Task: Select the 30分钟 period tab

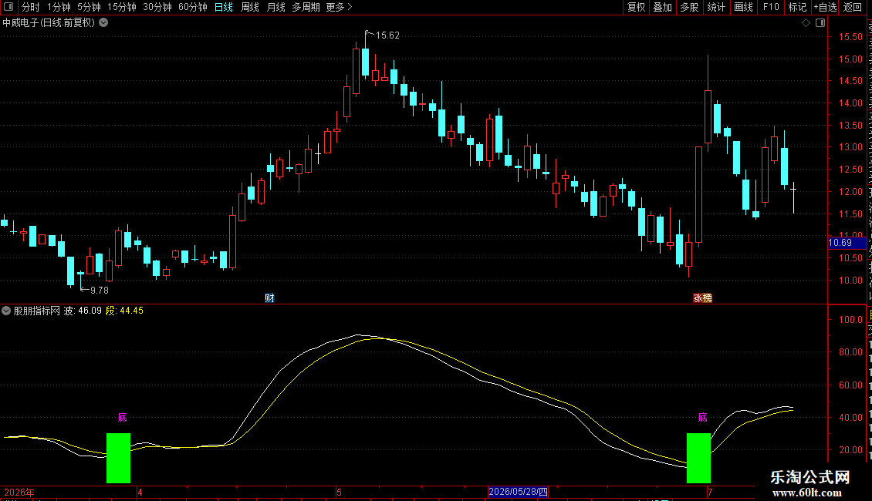Action: (x=157, y=7)
